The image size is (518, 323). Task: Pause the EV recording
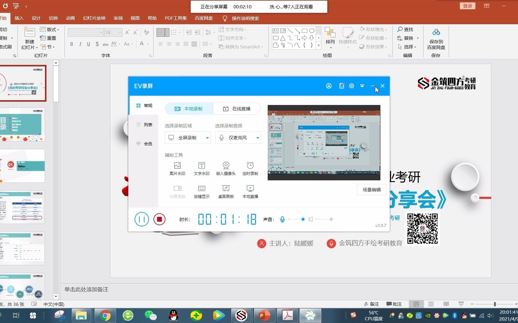pyautogui.click(x=141, y=219)
